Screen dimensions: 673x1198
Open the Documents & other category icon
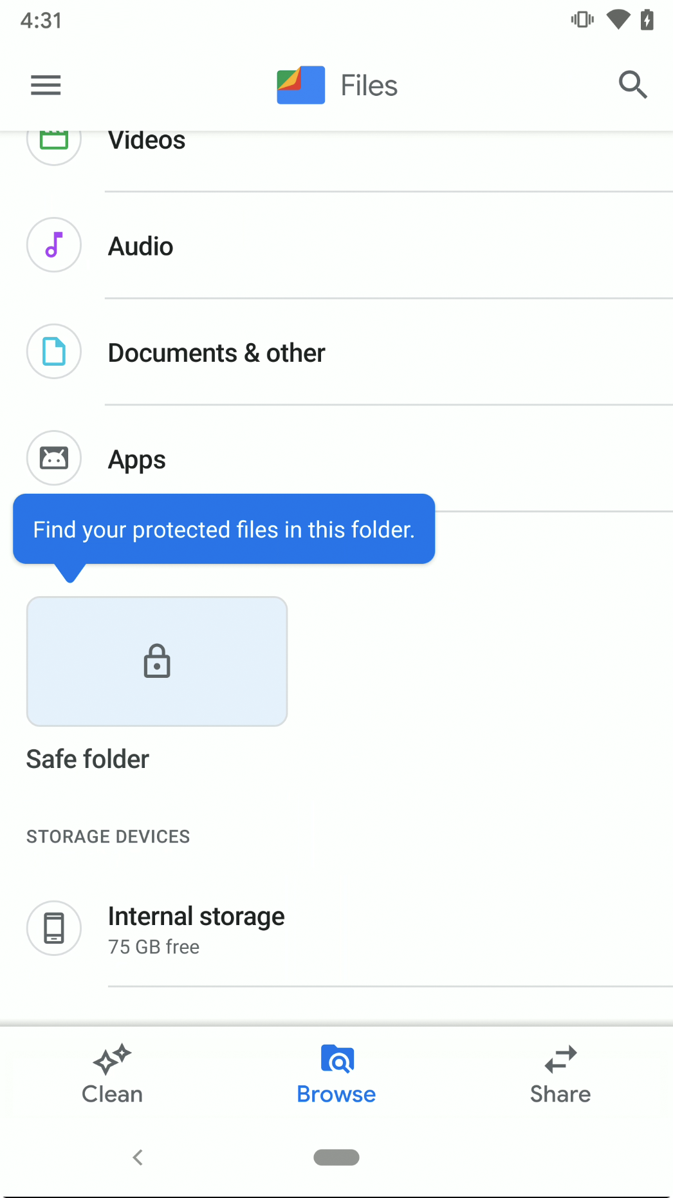coord(53,351)
